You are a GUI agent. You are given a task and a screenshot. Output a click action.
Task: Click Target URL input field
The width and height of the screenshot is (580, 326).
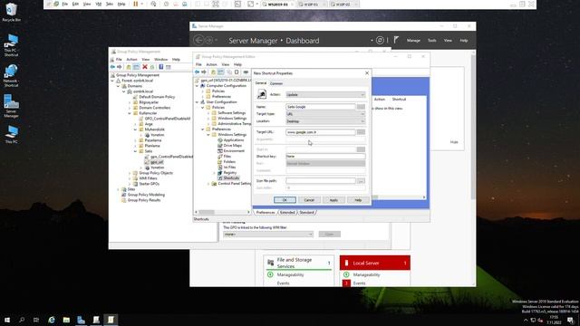320,132
